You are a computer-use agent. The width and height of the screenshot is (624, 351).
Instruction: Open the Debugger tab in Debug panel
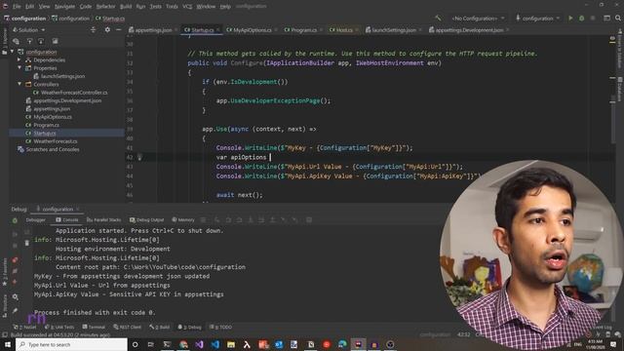coord(35,219)
